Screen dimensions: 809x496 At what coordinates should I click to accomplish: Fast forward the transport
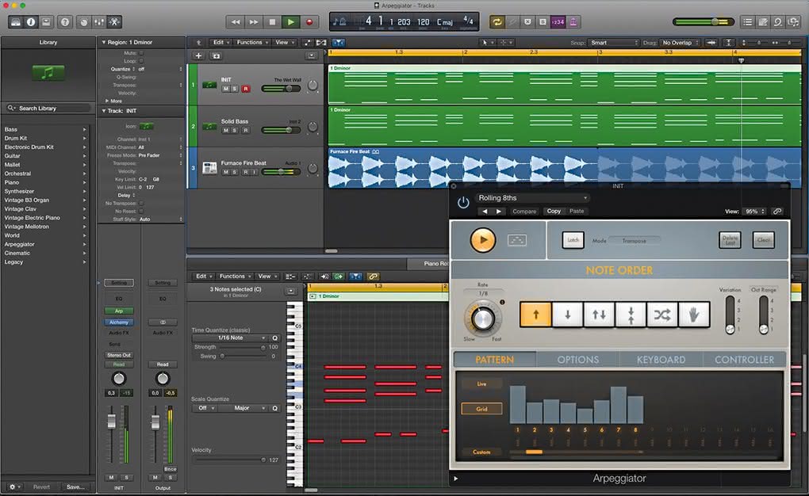[253, 22]
